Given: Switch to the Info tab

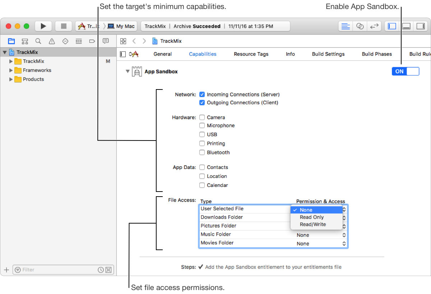Looking at the screenshot, I should [x=290, y=54].
